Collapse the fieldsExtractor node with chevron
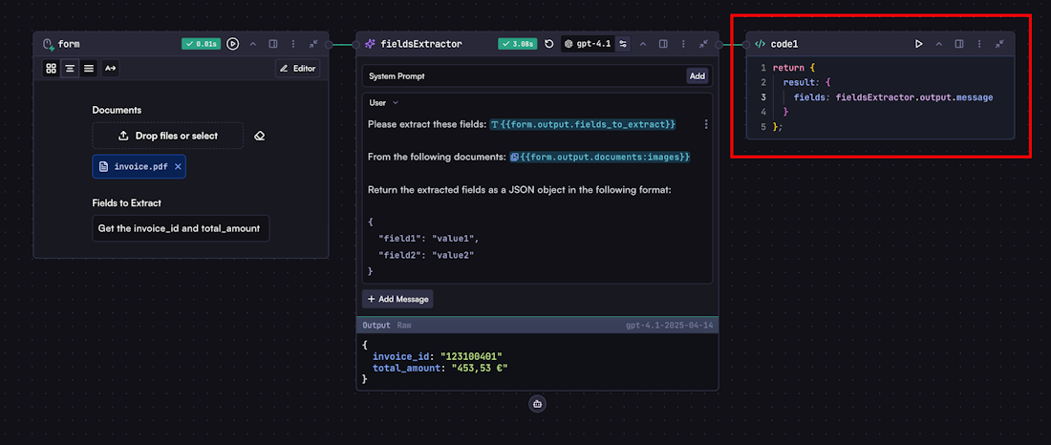Image resolution: width=1051 pixels, height=445 pixels. point(643,44)
